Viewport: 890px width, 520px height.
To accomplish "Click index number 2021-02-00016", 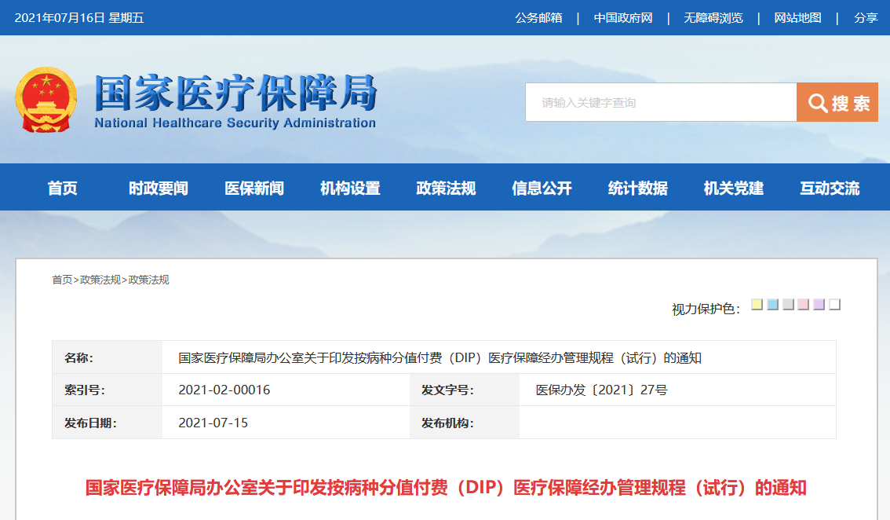I will [x=224, y=390].
